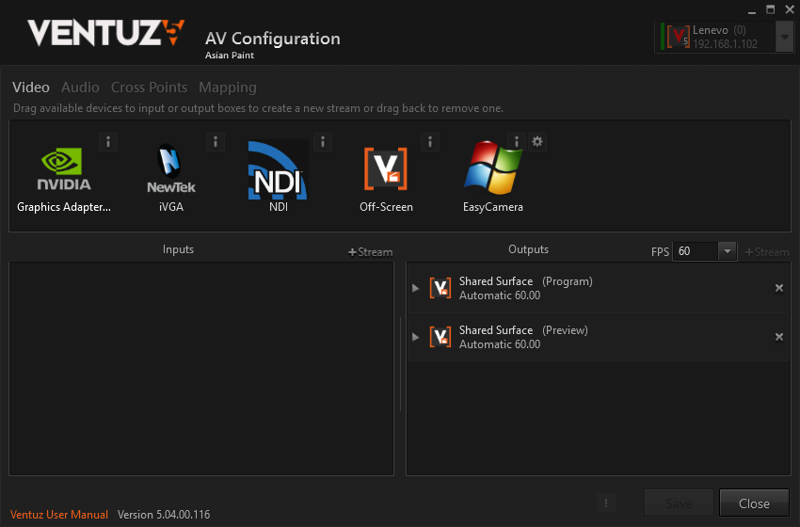Expand the Shared Surface Program output
This screenshot has height=527, width=800.
[416, 288]
